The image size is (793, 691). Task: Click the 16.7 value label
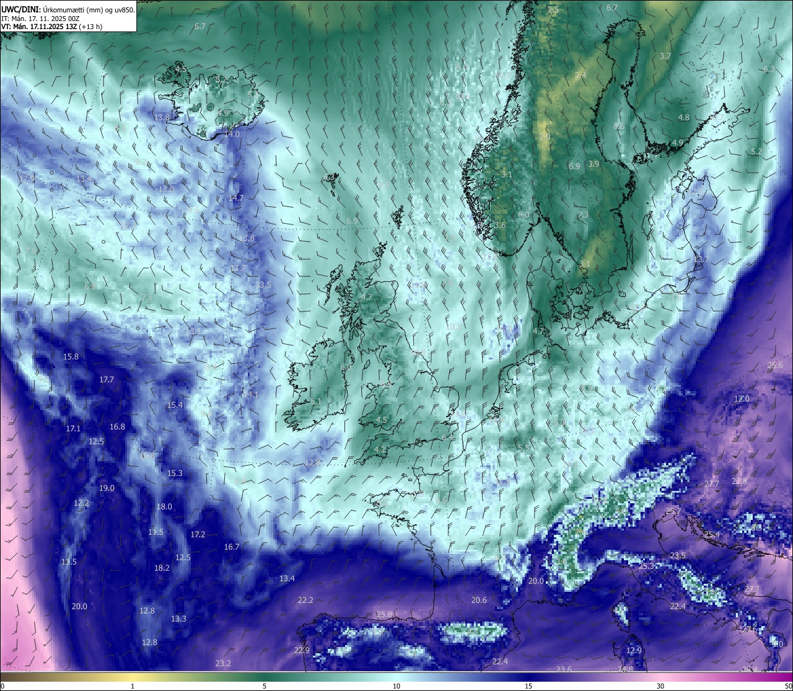232,547
